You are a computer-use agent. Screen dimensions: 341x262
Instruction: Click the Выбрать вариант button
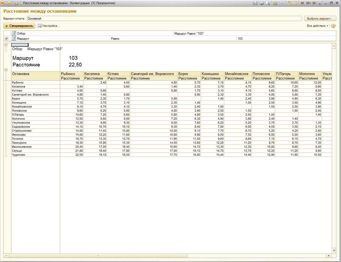(x=320, y=19)
